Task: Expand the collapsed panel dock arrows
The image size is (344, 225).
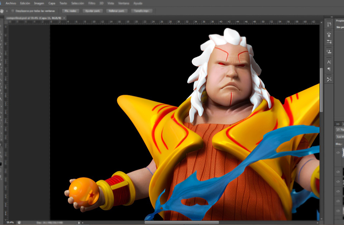Action: [331, 17]
